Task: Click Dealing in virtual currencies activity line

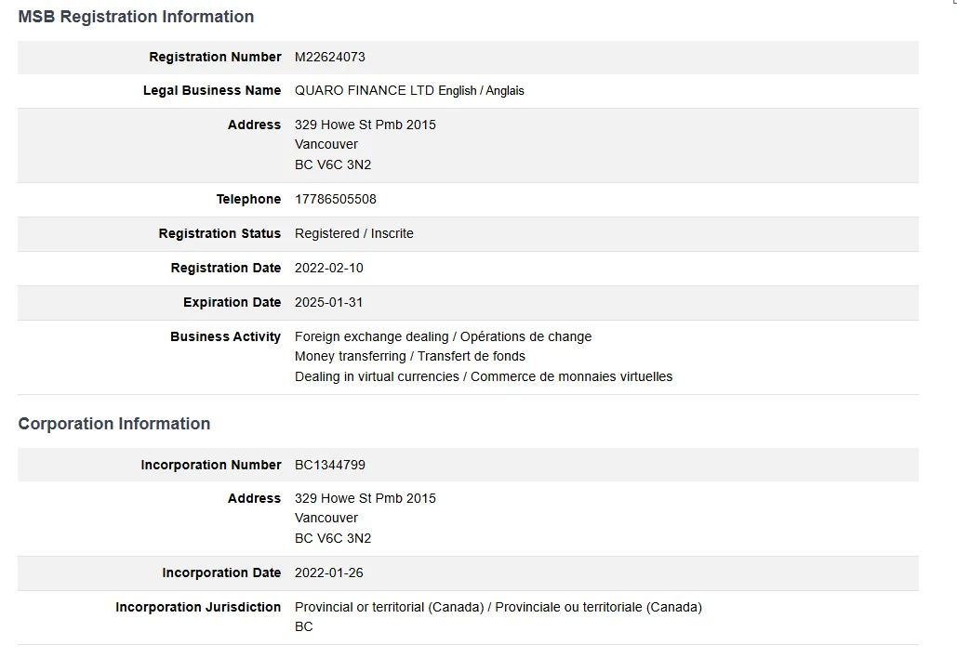Action: point(484,376)
